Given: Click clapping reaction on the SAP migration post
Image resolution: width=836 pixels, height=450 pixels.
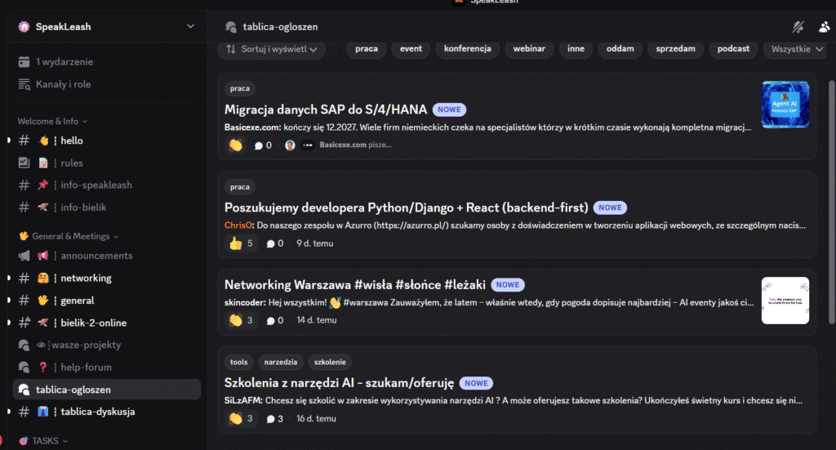Looking at the screenshot, I should point(236,145).
